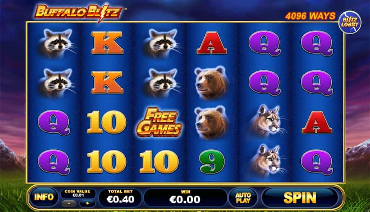Viewport: 370px width, 212px height.
Task: Click the Buffalo Blitz logo
Action: (x=78, y=13)
